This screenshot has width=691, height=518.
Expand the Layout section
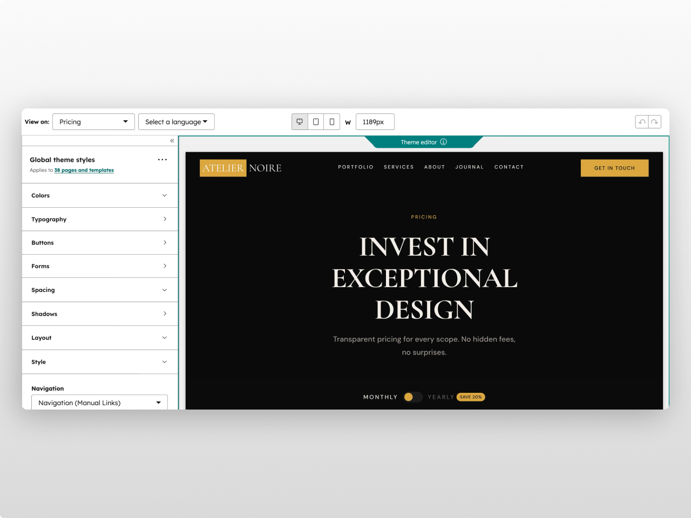click(x=100, y=338)
